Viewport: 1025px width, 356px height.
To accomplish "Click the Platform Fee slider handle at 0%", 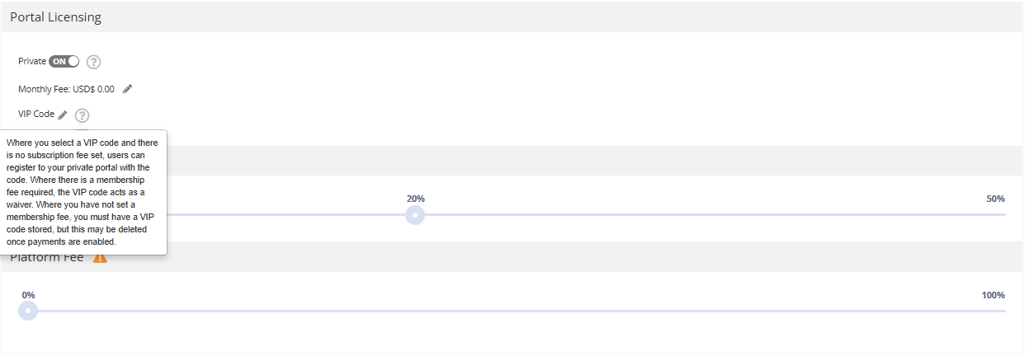I will coord(28,311).
